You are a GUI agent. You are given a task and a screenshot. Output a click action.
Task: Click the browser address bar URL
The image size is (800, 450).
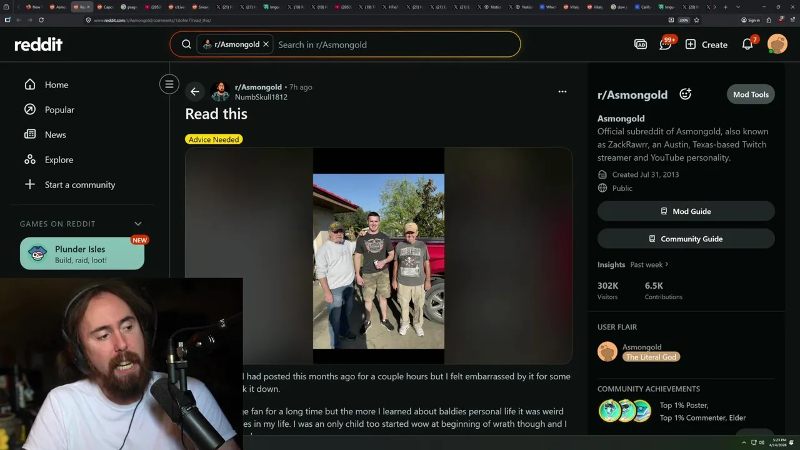[152, 20]
